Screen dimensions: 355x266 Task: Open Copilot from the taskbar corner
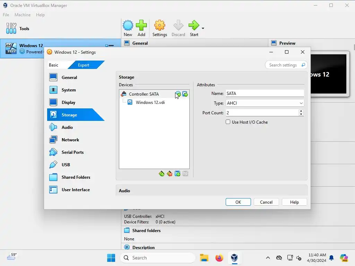344,258
